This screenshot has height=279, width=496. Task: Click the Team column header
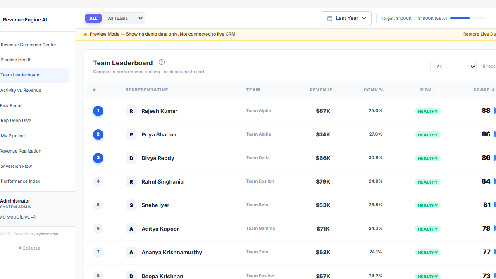[x=253, y=90]
